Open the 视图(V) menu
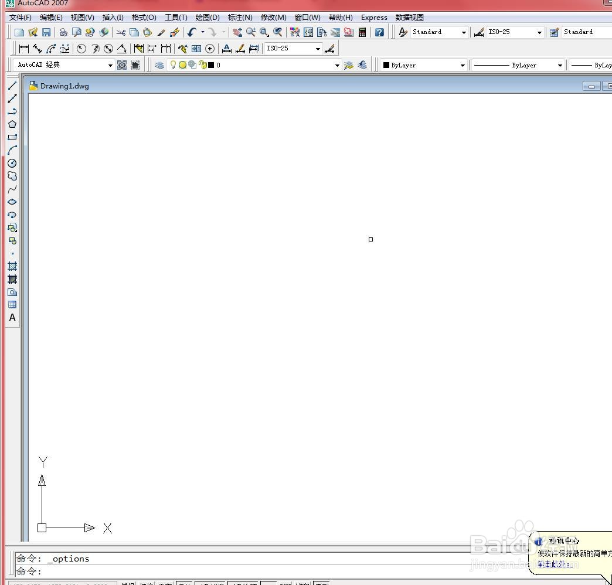Viewport: 612px width, 585px height. (82, 18)
